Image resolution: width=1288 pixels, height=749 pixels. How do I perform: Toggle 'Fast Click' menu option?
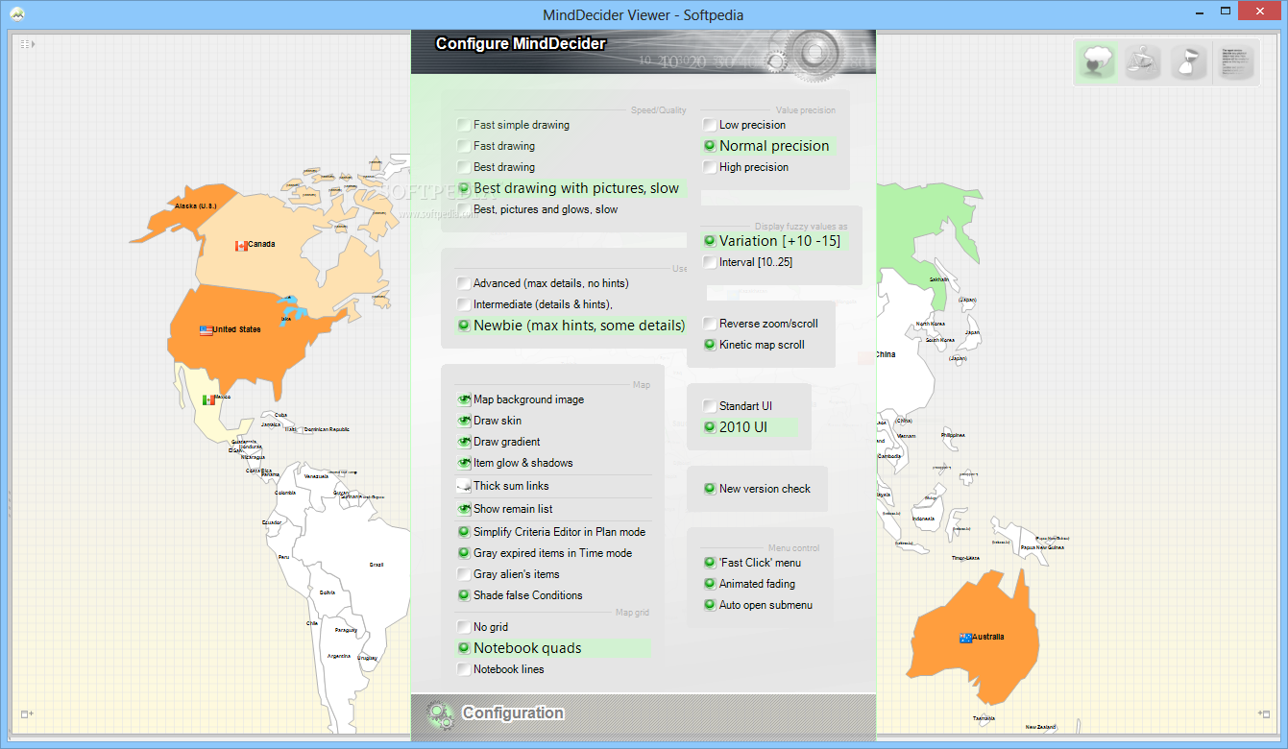click(751, 563)
